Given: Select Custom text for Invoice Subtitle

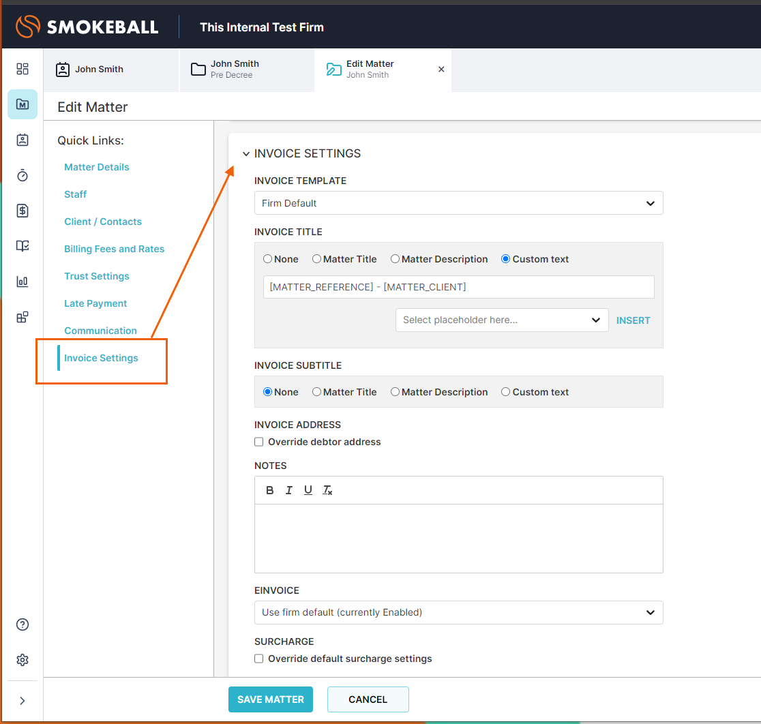Looking at the screenshot, I should [x=506, y=392].
